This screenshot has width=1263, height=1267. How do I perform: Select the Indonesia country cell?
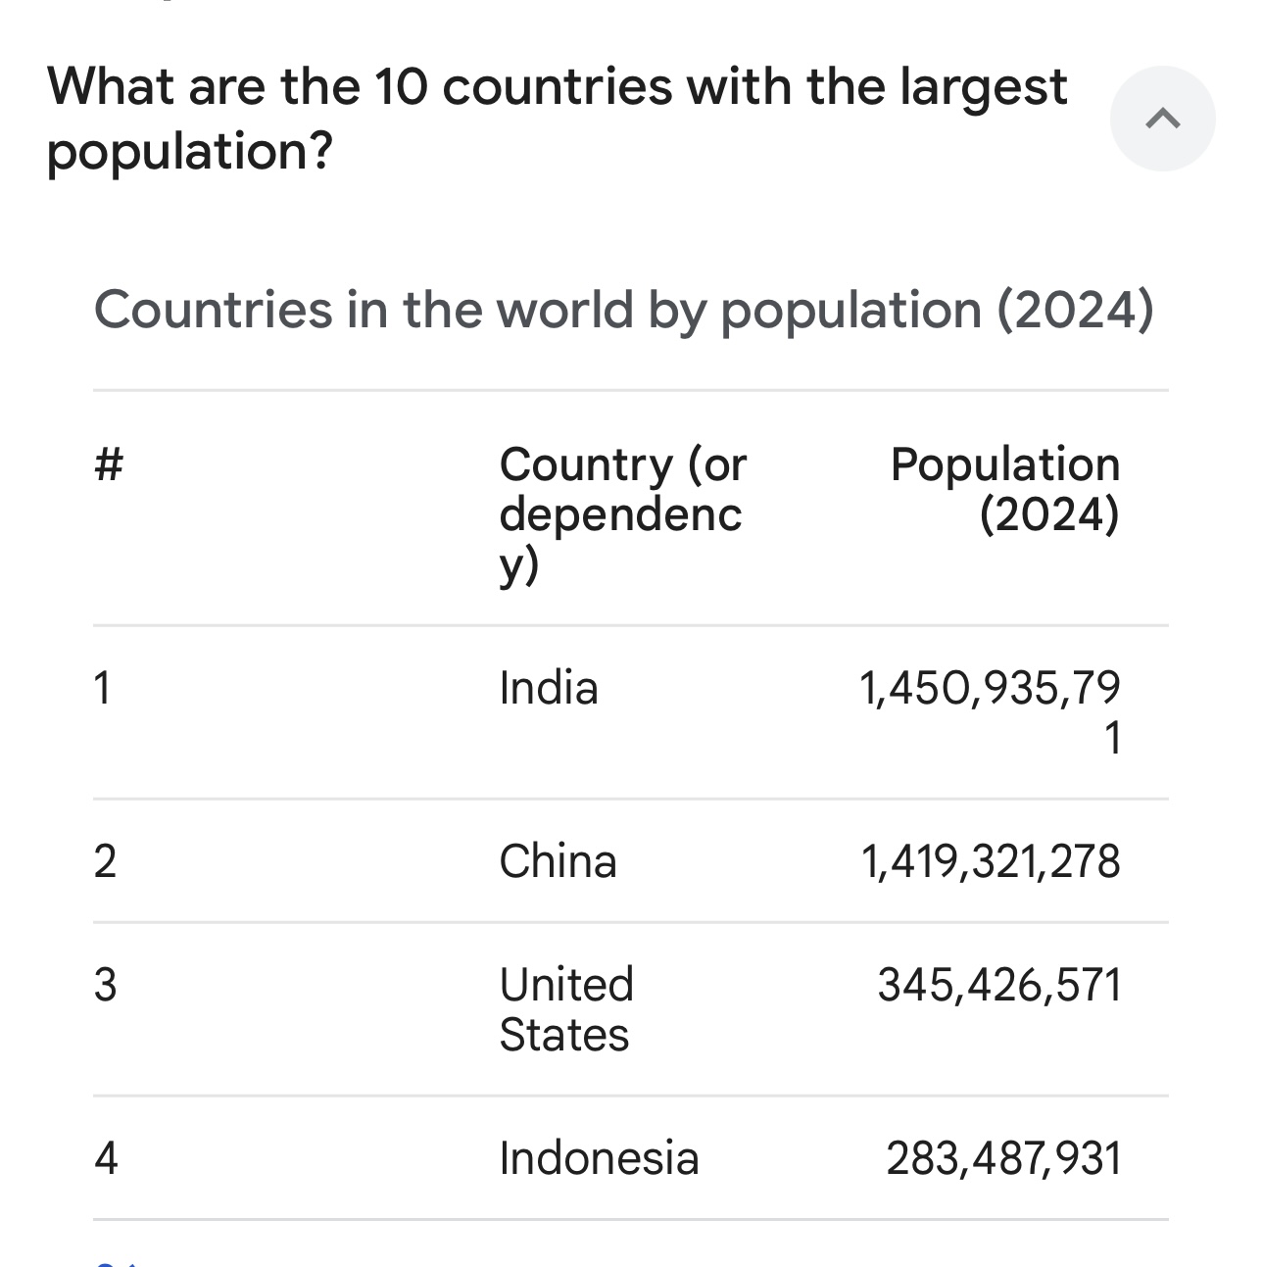point(599,1158)
